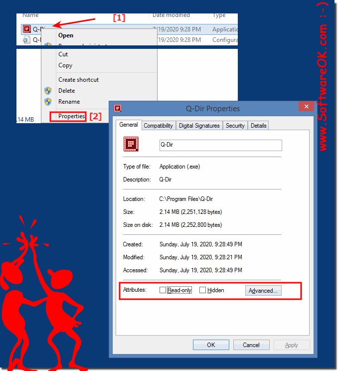Screen dimensions: 338x371
Task: Click the Date modified column header
Action: click(x=171, y=15)
